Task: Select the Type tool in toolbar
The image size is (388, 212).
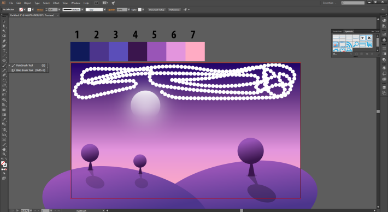Action: 4,51
